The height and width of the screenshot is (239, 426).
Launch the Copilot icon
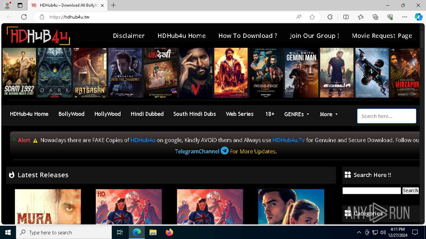418,17
